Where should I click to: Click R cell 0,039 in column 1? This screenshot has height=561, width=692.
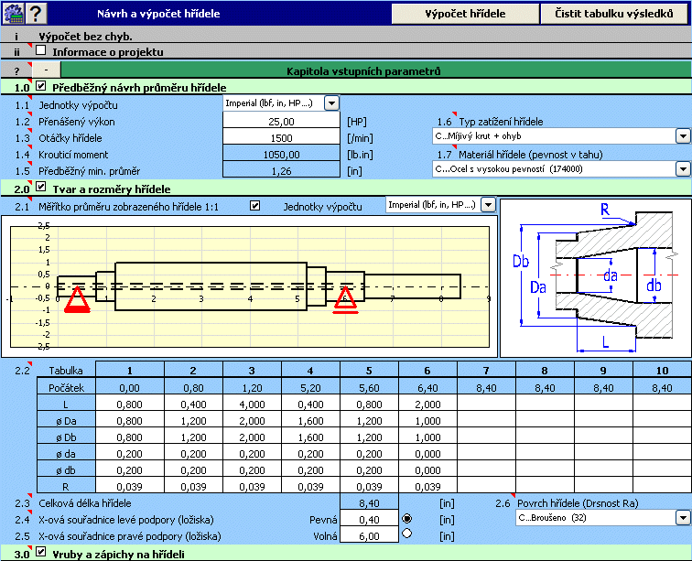(x=130, y=486)
